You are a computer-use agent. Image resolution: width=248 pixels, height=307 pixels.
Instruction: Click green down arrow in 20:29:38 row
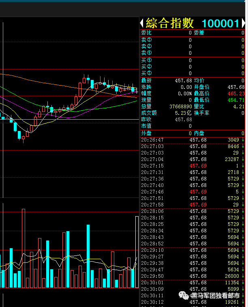point(243,263)
